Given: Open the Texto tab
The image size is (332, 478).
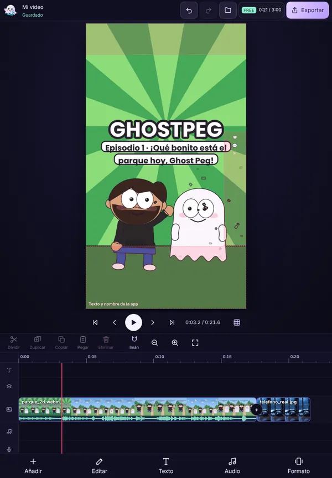Looking at the screenshot, I should pos(166,466).
